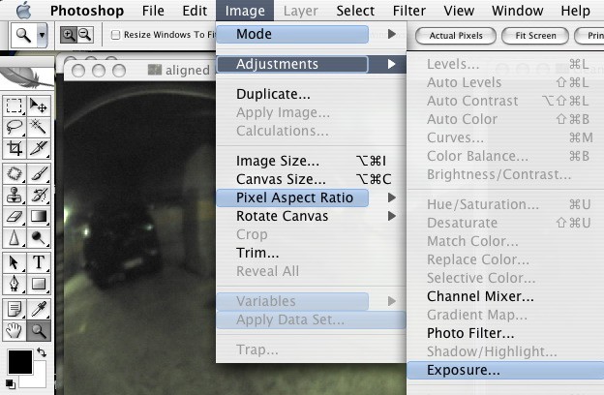The height and width of the screenshot is (395, 604).
Task: Click the aligned document title bar
Action: pos(139,71)
